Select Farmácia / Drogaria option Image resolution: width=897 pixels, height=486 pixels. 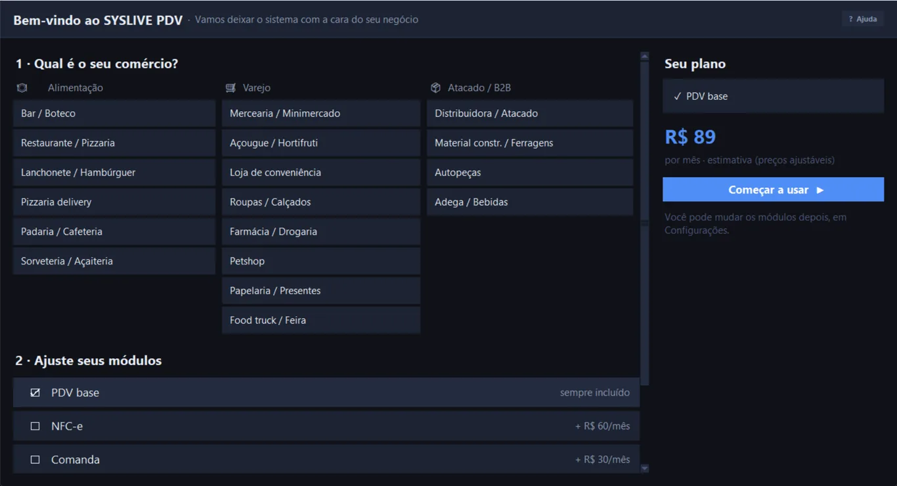tap(321, 232)
